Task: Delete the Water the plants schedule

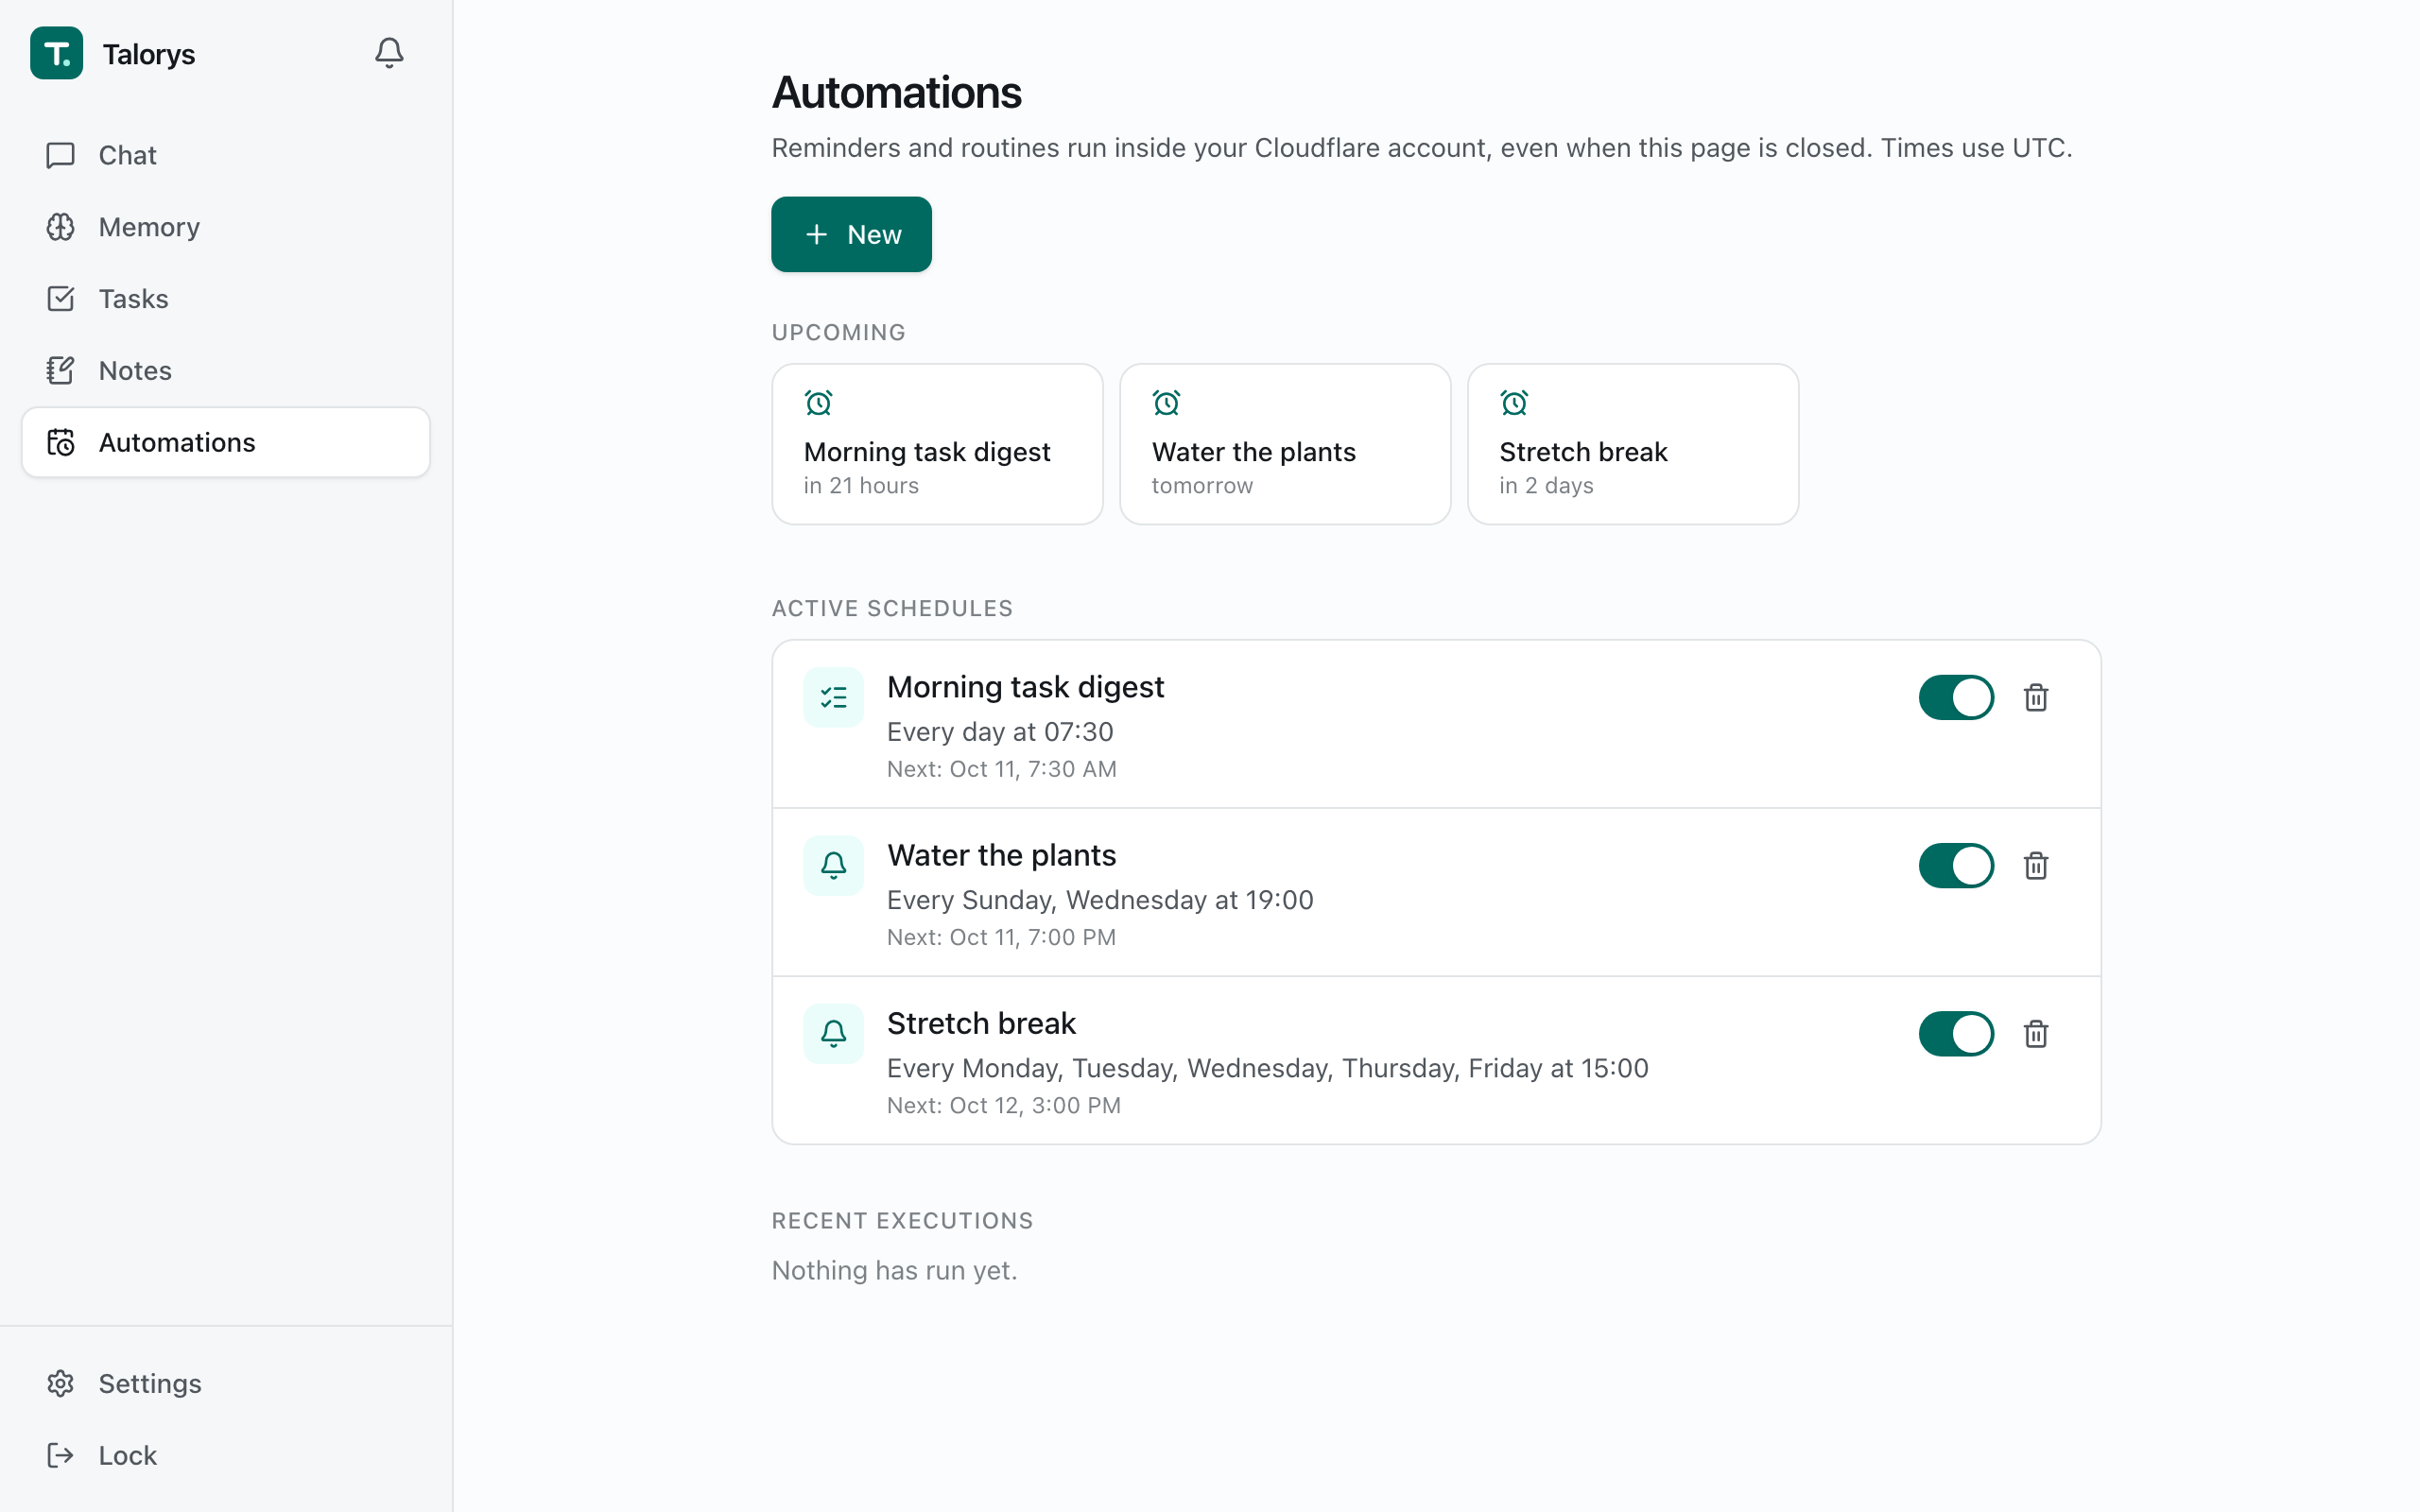Action: (2036, 865)
